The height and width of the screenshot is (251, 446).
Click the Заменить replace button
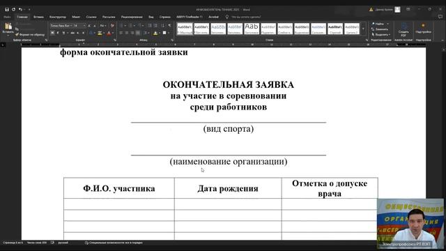tap(380, 29)
